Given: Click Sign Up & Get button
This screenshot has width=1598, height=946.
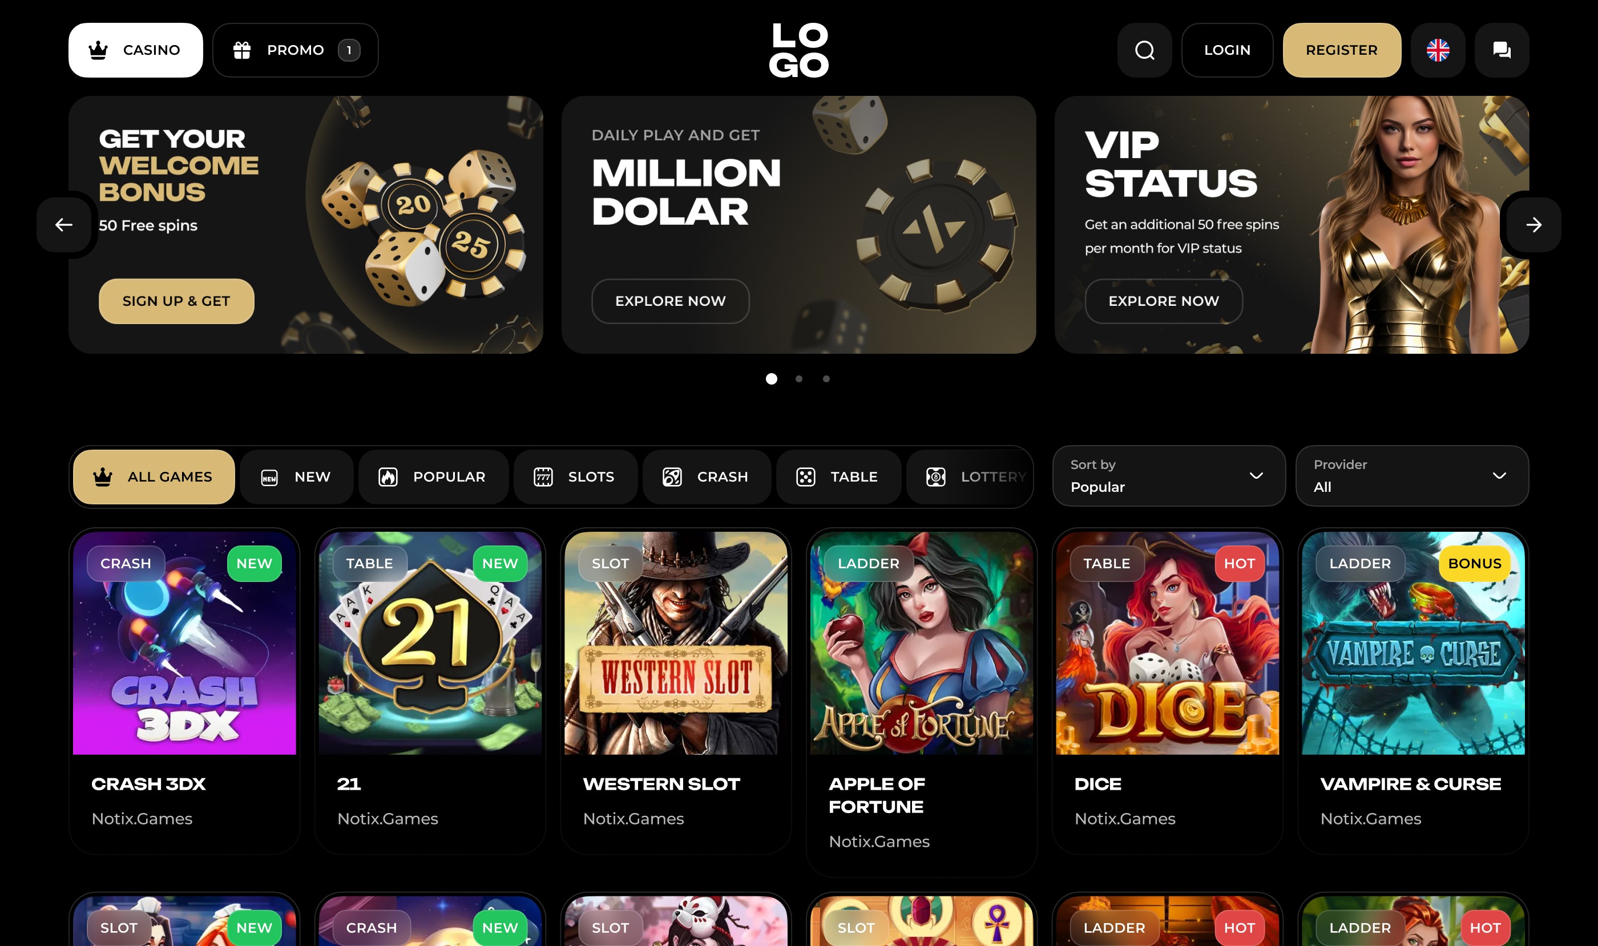Looking at the screenshot, I should point(176,301).
